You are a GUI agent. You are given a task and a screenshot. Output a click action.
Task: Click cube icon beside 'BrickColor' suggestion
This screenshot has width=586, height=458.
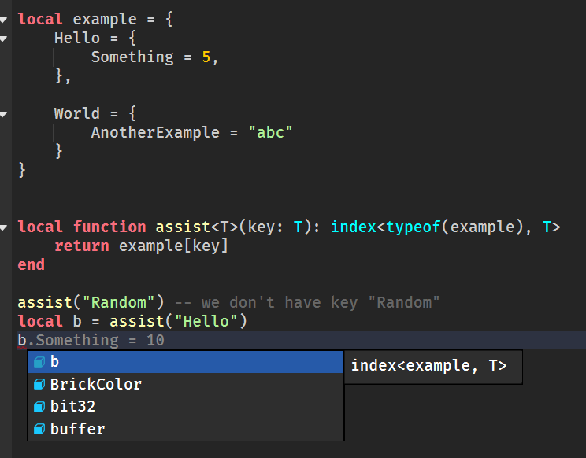(x=39, y=385)
